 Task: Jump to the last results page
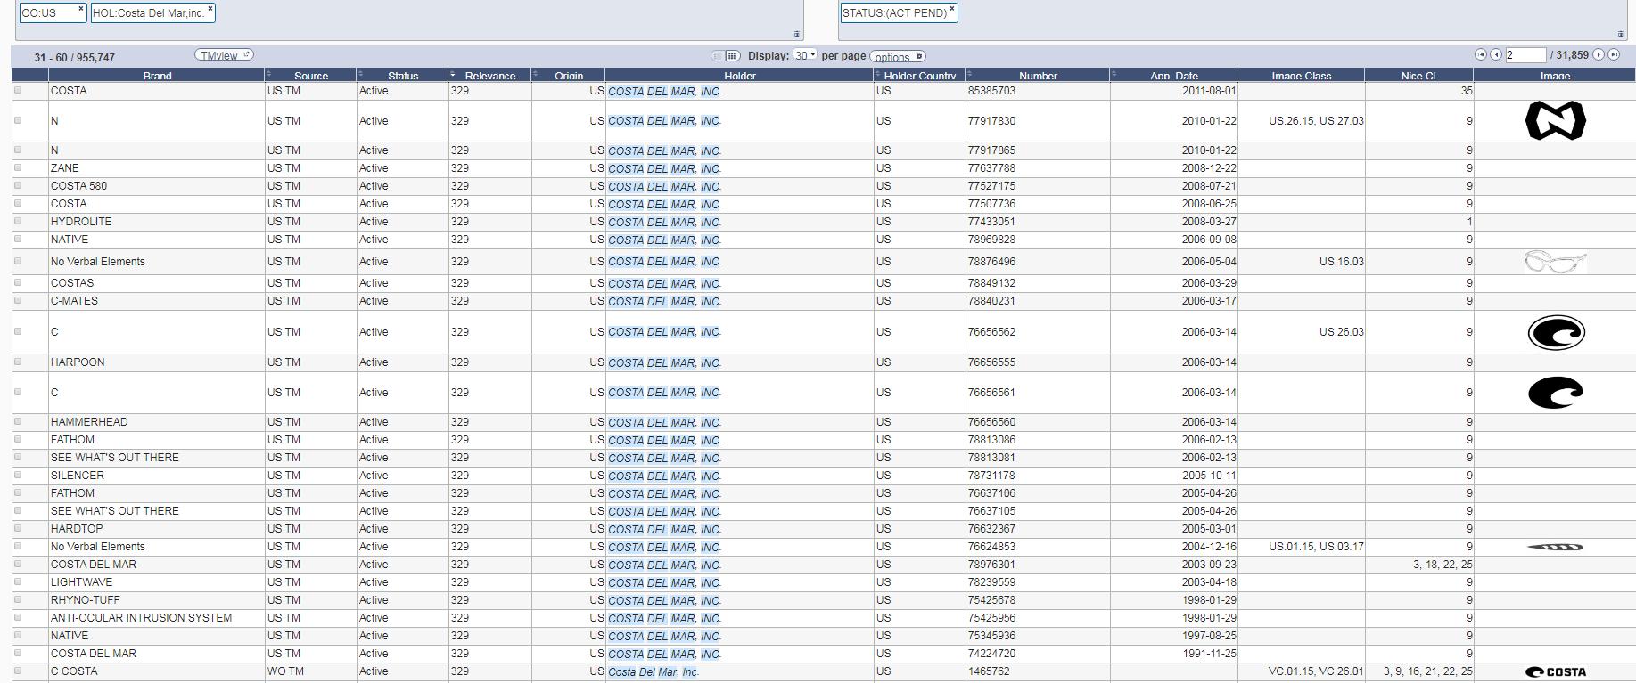(x=1614, y=55)
